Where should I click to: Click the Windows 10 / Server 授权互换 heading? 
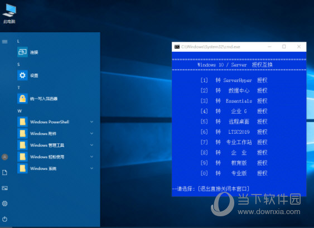tap(235, 65)
